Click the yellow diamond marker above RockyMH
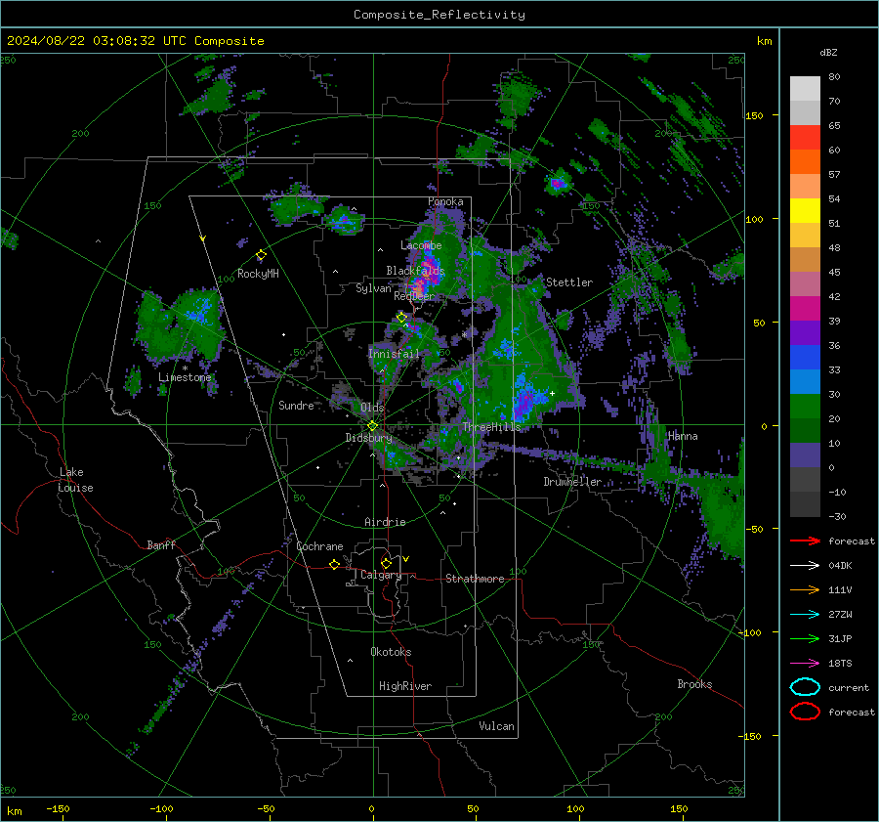 click(261, 255)
